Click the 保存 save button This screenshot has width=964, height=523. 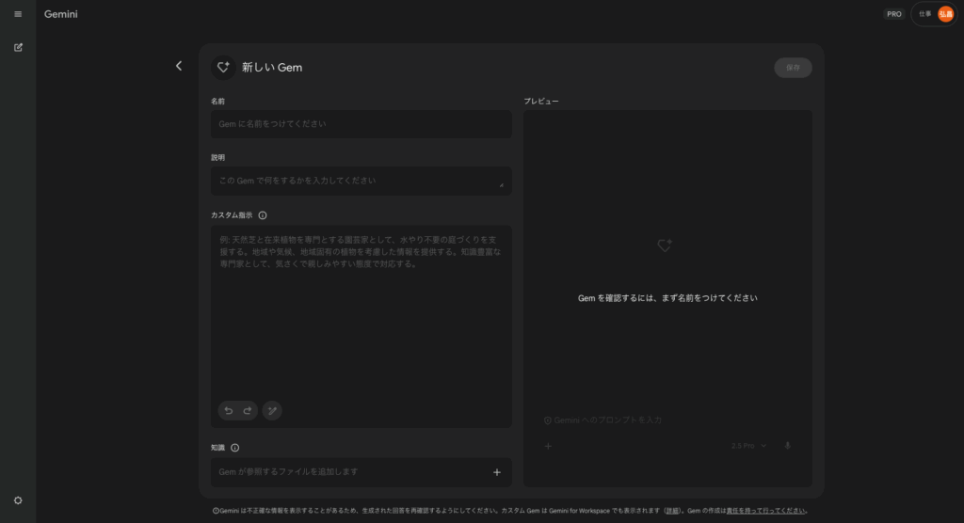[793, 67]
